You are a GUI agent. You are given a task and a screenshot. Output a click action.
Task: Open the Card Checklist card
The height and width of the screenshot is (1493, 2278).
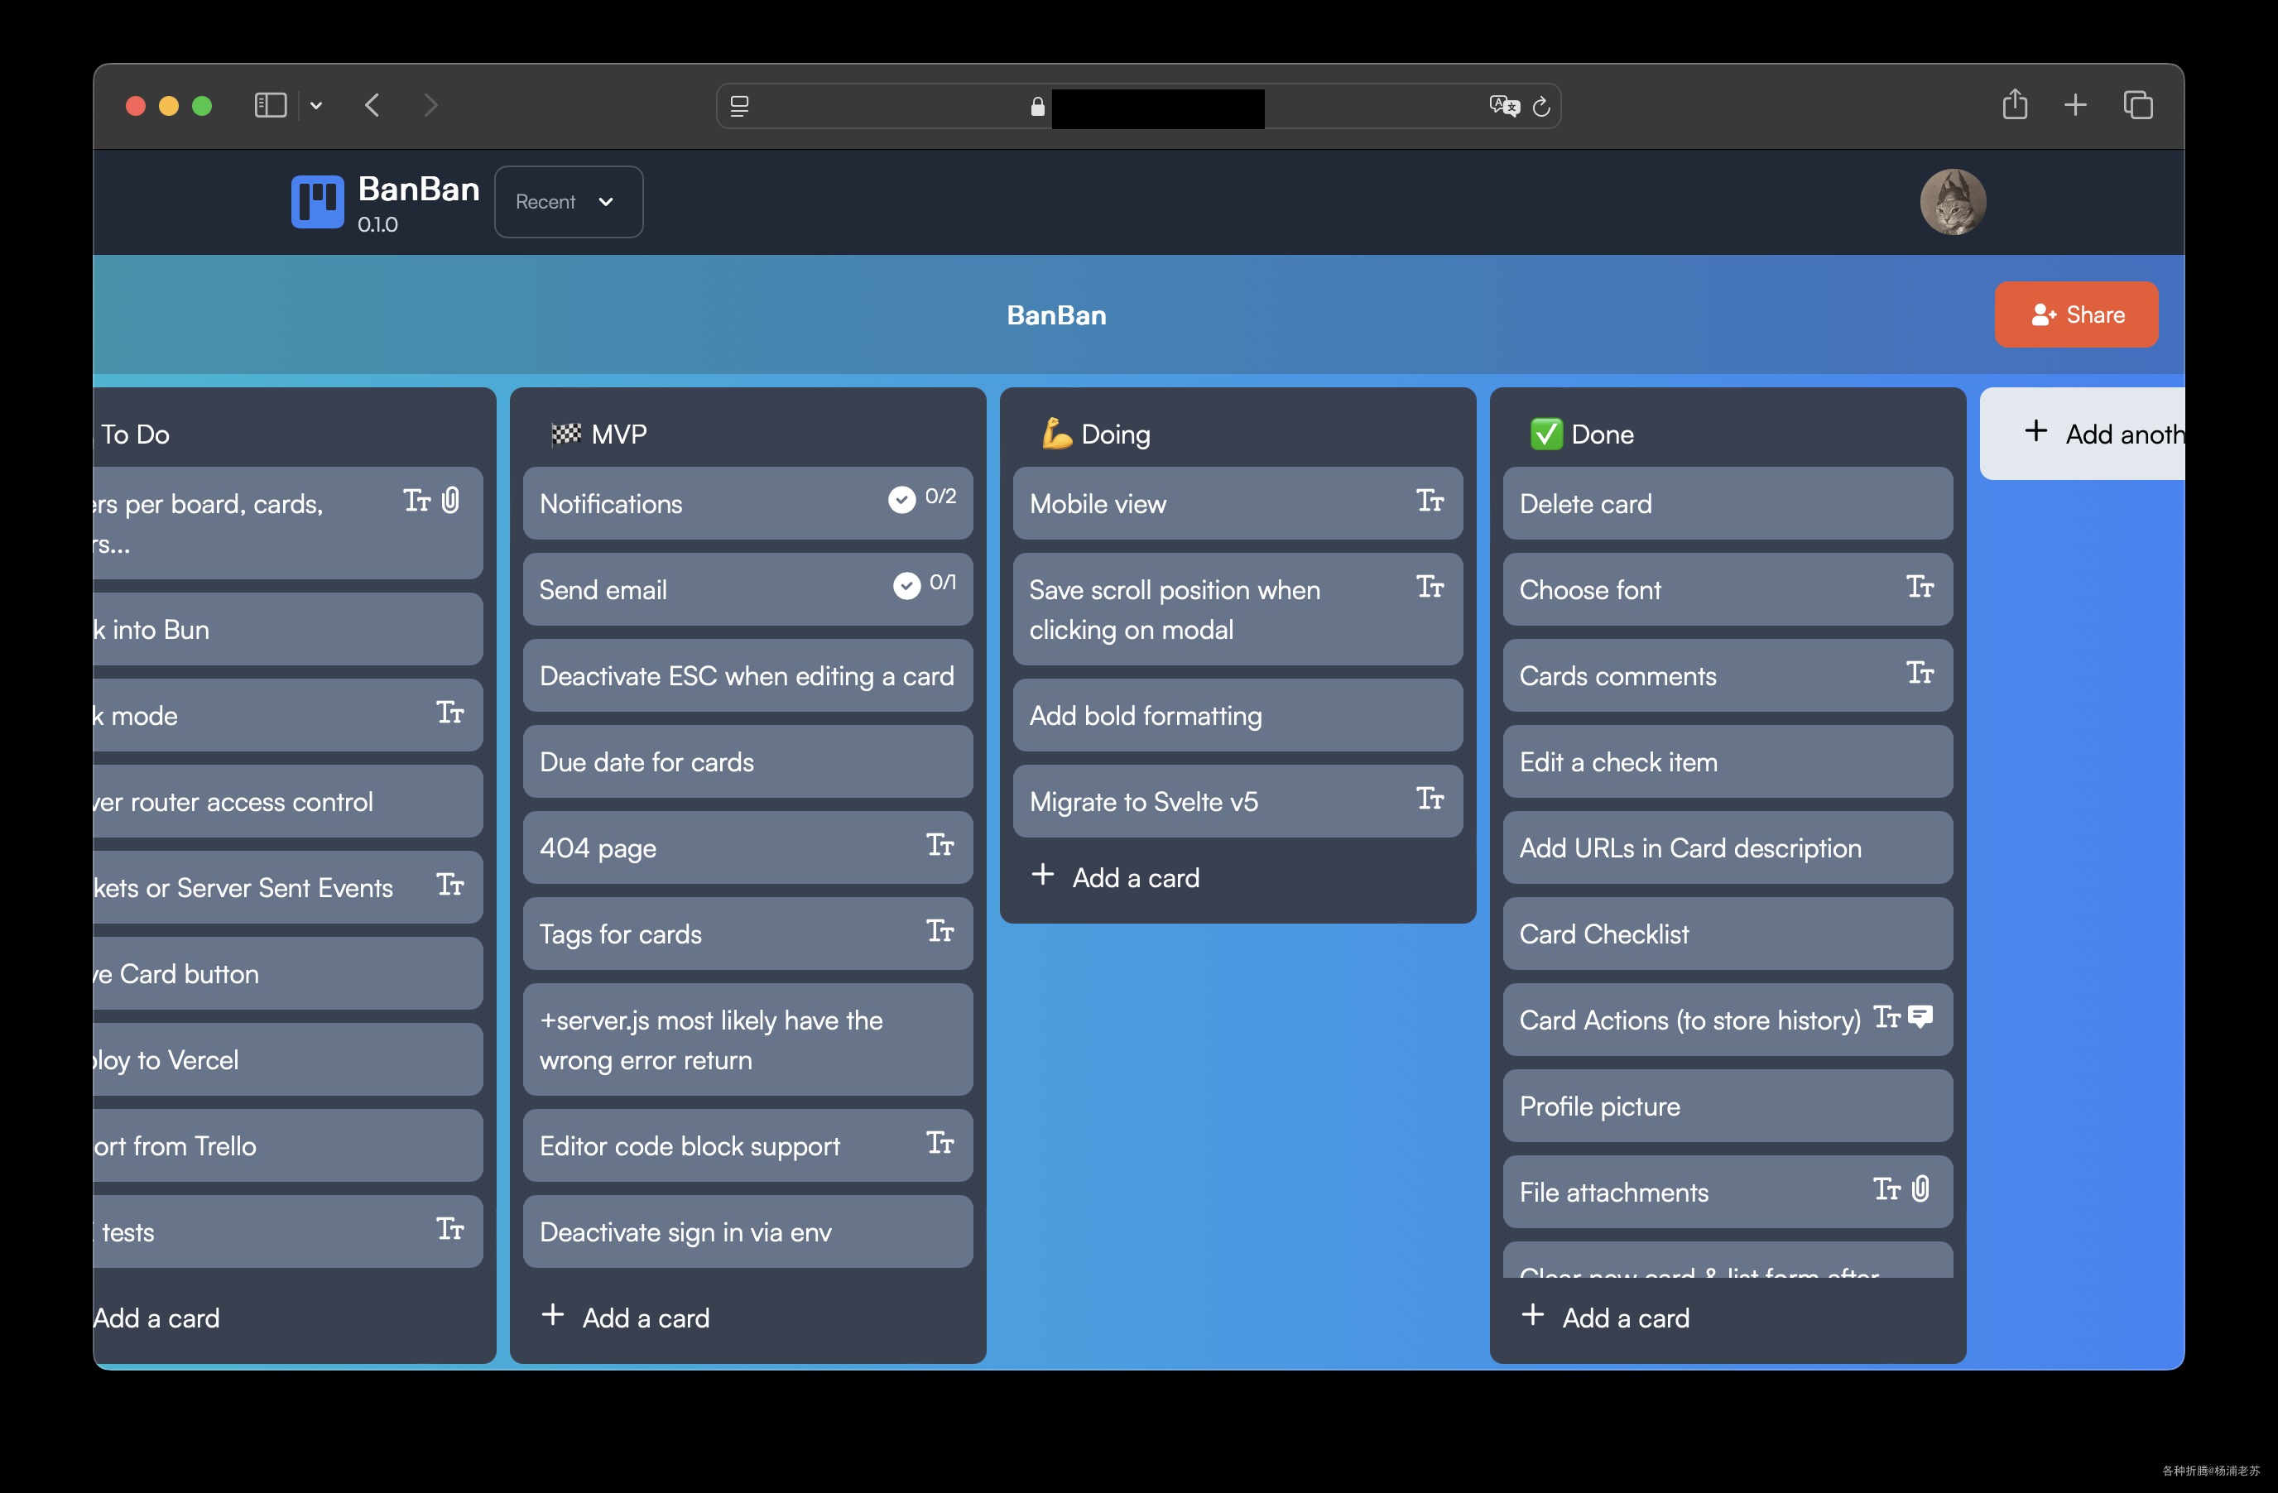[1728, 934]
